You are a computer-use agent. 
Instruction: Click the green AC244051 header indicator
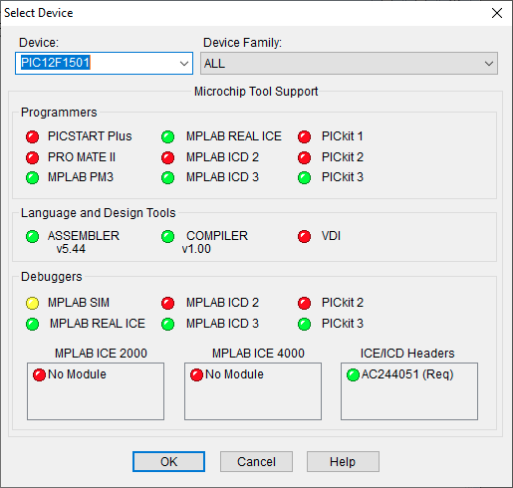(353, 374)
